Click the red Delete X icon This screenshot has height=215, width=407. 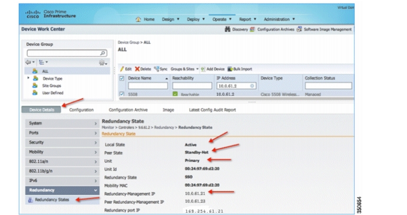pyautogui.click(x=137, y=69)
